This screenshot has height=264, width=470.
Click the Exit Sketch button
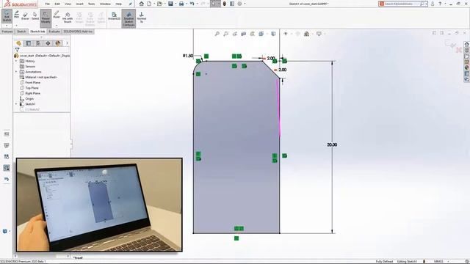(7, 16)
